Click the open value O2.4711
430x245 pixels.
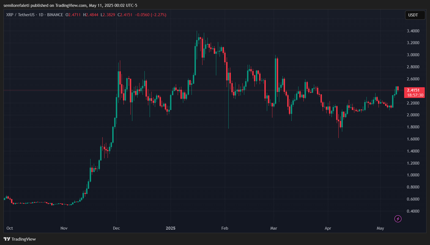pos(73,15)
